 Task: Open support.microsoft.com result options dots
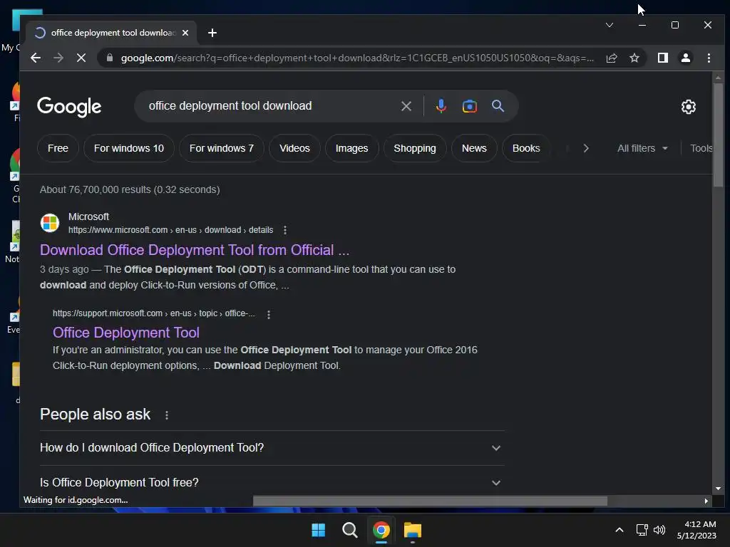tap(269, 314)
